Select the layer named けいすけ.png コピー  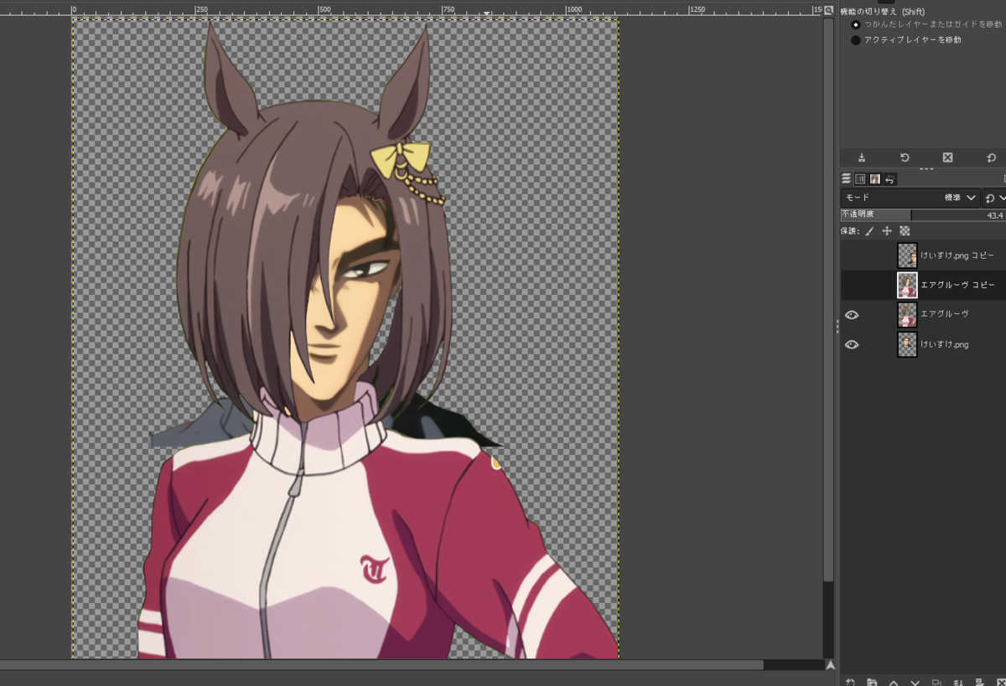pos(957,255)
